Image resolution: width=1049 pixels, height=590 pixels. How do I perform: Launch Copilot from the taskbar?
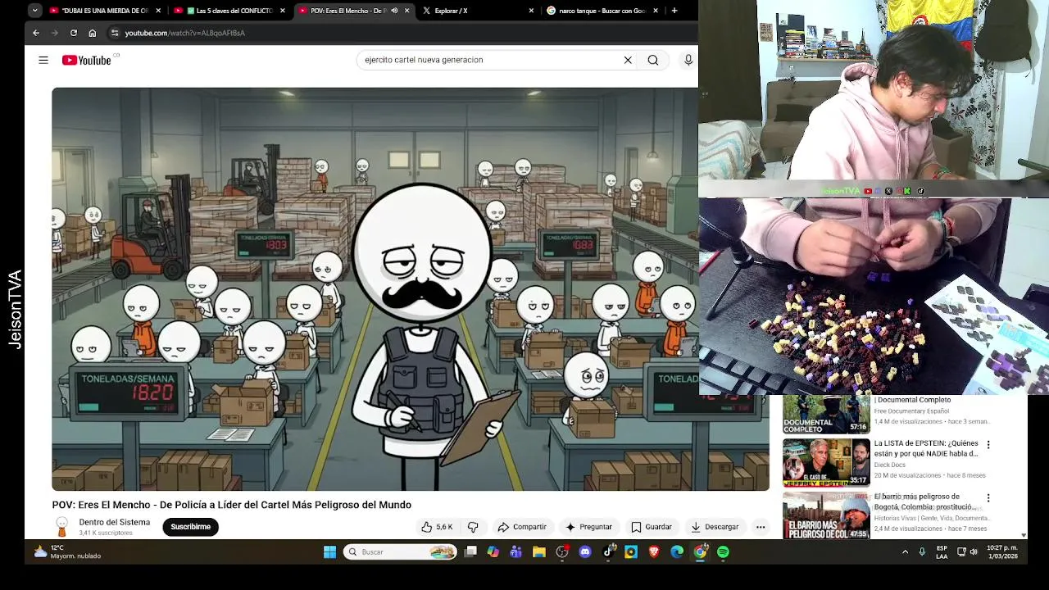pyautogui.click(x=493, y=552)
